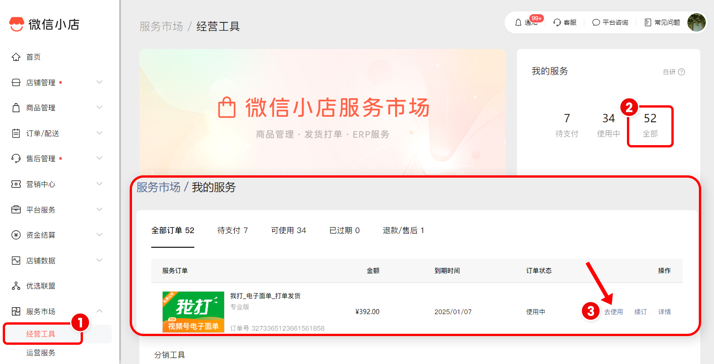Open 首页 home icon in sidebar
Screen dimensions: 714x364
tap(16, 57)
